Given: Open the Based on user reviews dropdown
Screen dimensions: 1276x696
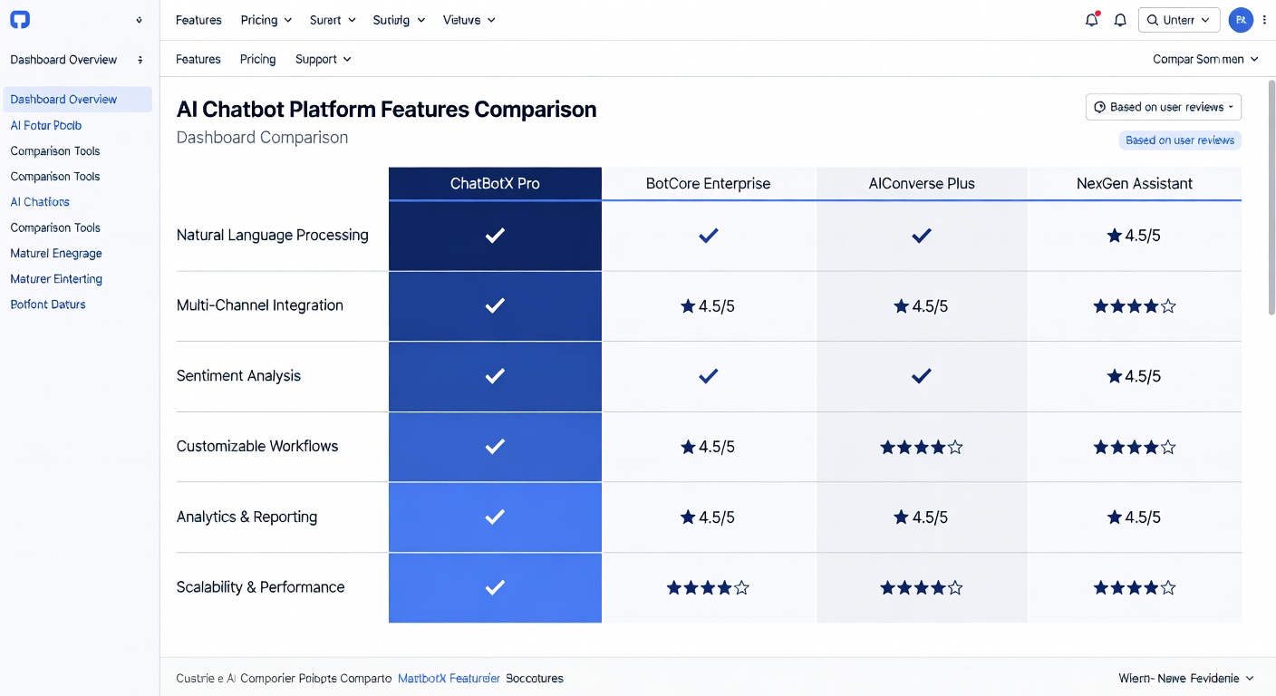Looking at the screenshot, I should pyautogui.click(x=1164, y=106).
